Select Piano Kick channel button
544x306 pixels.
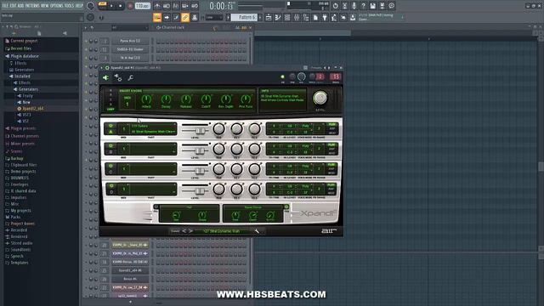130,41
